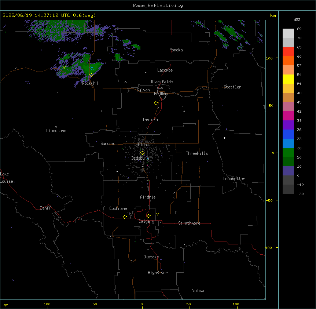
Task: Click the yellow diamond marker between Olds and Didsbury
Action: click(142, 153)
